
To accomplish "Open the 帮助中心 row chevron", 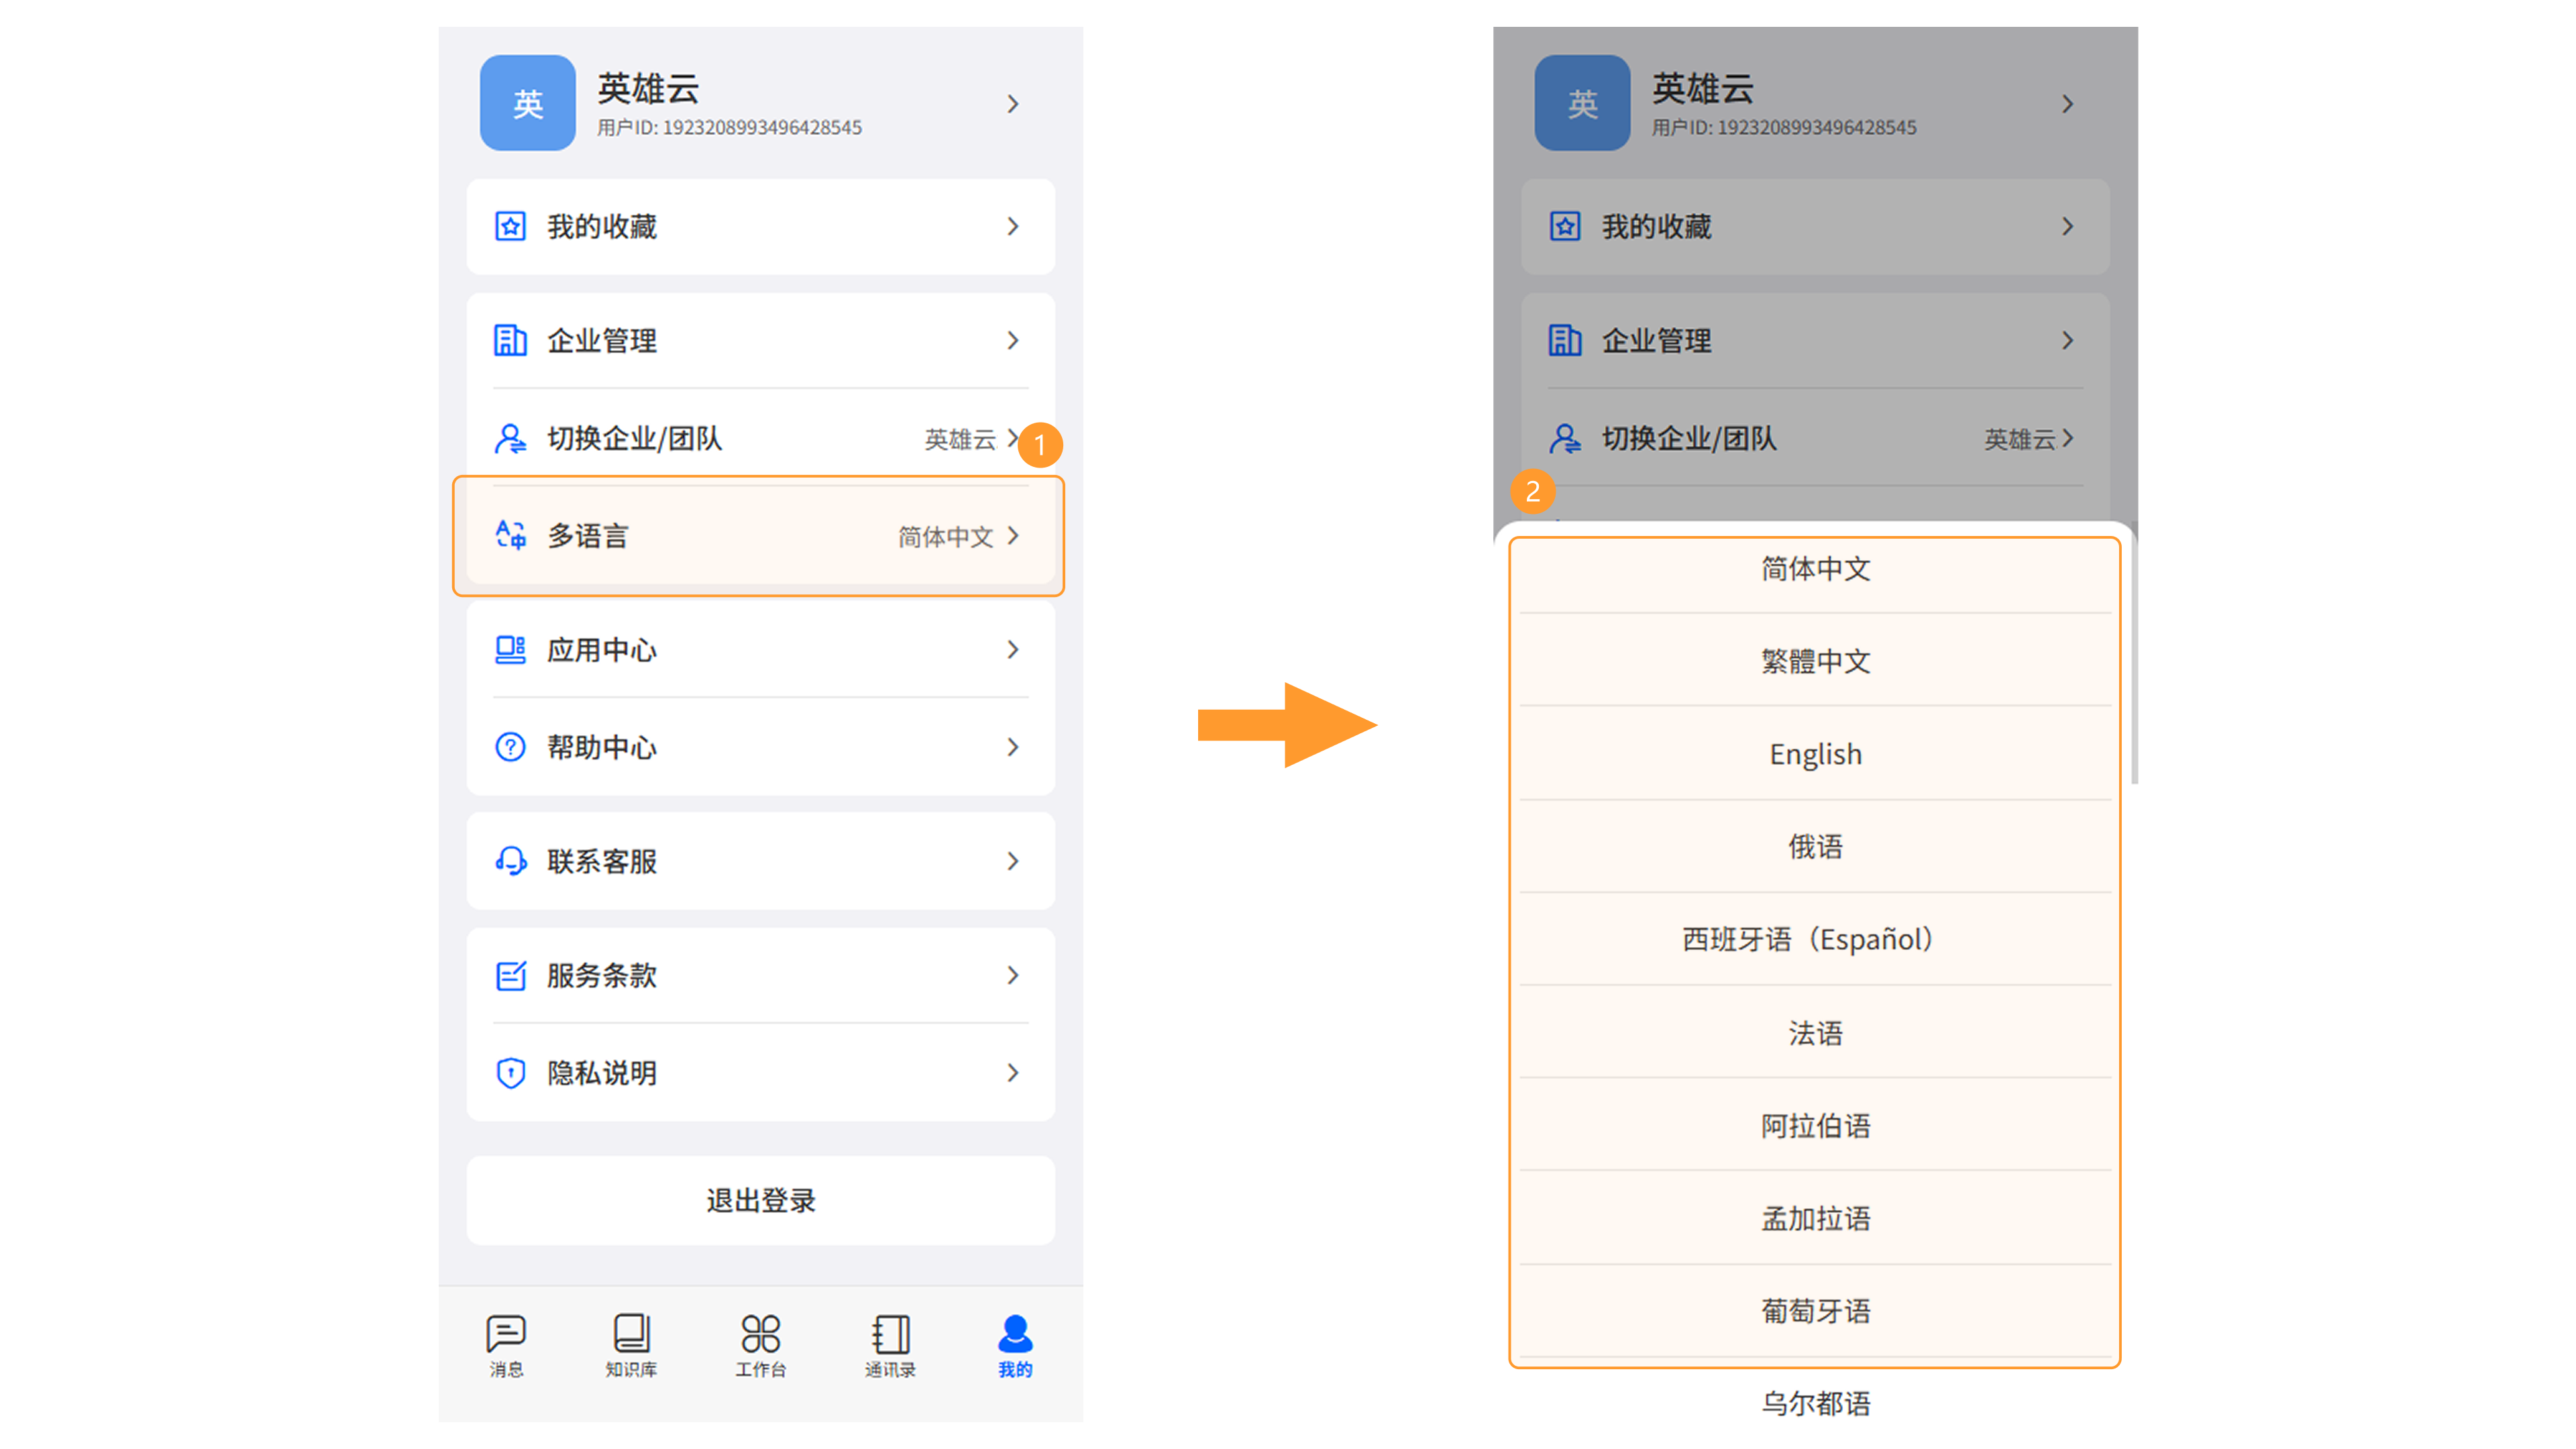I will pyautogui.click(x=1013, y=747).
